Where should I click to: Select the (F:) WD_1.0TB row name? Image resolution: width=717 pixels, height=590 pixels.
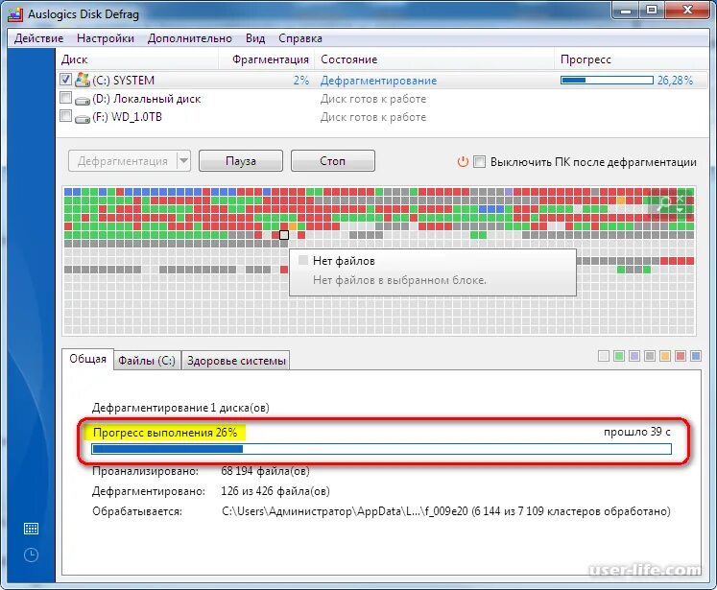click(x=127, y=117)
